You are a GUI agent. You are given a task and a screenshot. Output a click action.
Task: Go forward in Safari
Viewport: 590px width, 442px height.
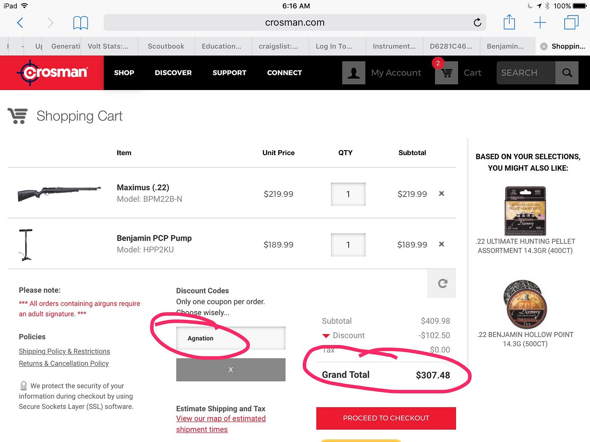pos(50,23)
